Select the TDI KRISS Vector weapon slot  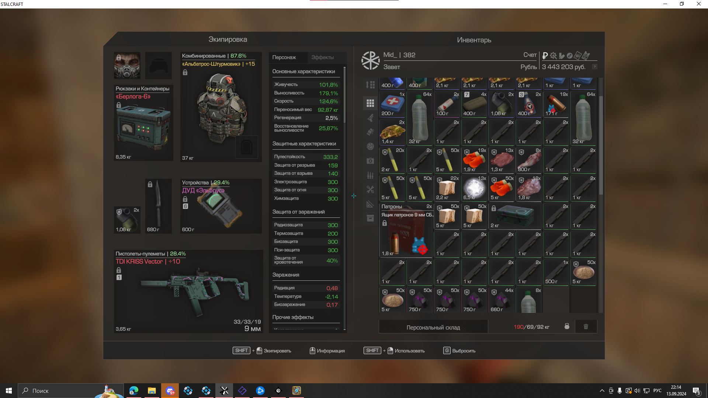[x=188, y=291]
